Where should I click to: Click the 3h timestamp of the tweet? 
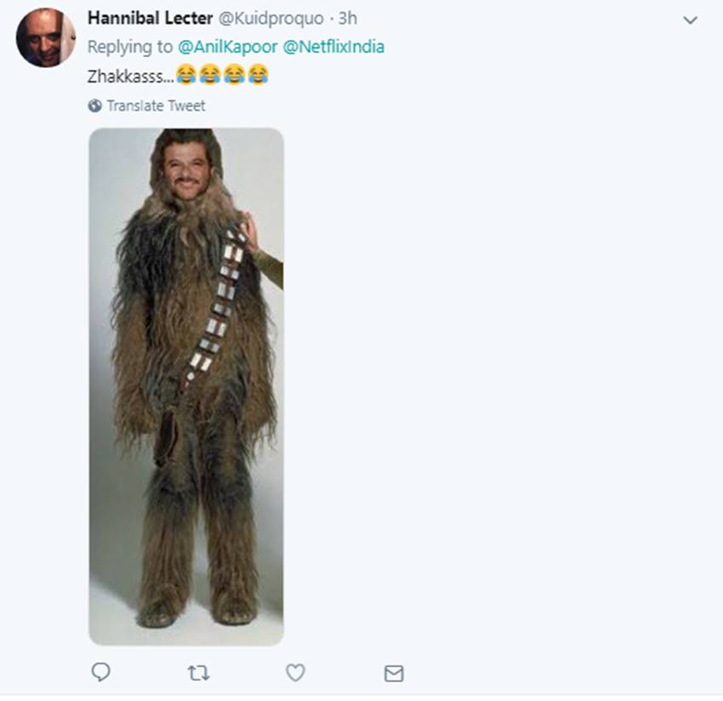coord(347,19)
